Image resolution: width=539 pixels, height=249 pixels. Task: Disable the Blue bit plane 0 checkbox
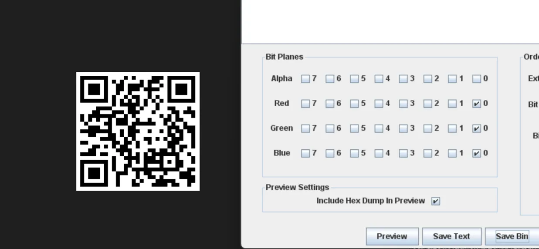point(477,153)
